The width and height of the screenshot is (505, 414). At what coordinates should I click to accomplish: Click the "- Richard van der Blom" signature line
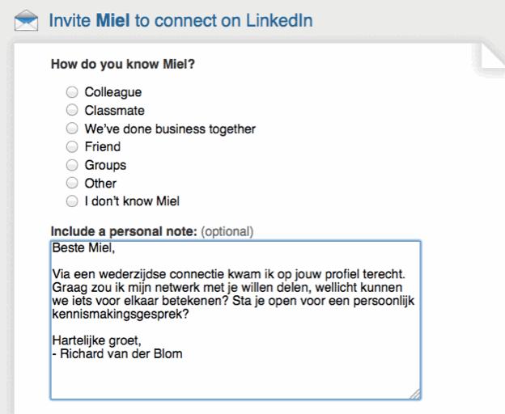[117, 353]
